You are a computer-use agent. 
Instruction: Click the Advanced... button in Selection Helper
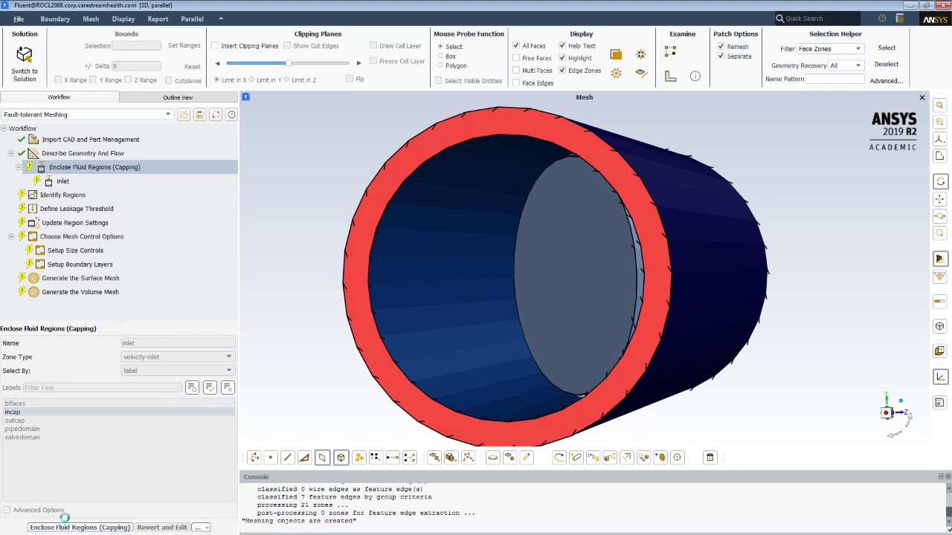click(x=887, y=80)
